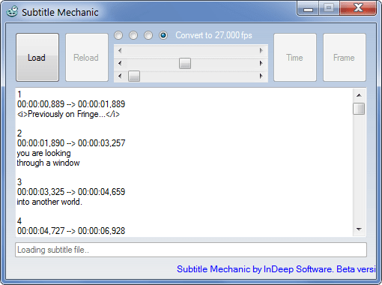Click the Frame button
382x285 pixels.
345,58
